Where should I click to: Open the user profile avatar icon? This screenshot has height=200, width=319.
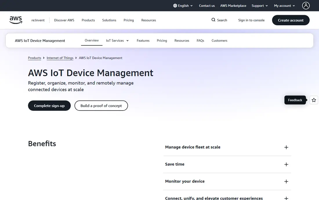tap(306, 6)
